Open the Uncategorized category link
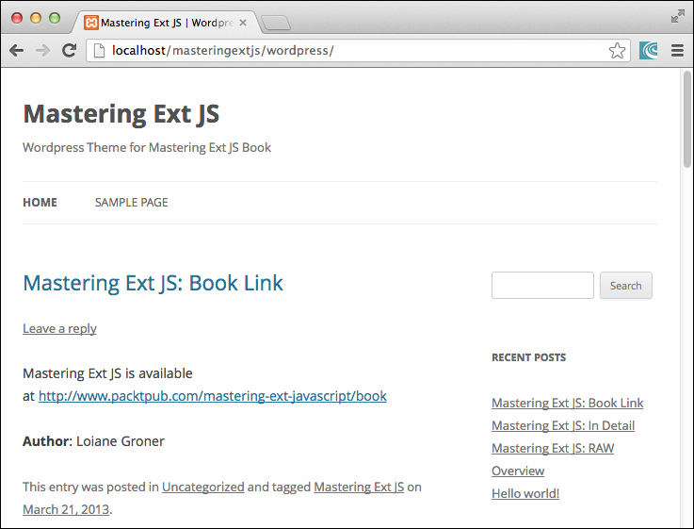The height and width of the screenshot is (529, 694). point(203,487)
